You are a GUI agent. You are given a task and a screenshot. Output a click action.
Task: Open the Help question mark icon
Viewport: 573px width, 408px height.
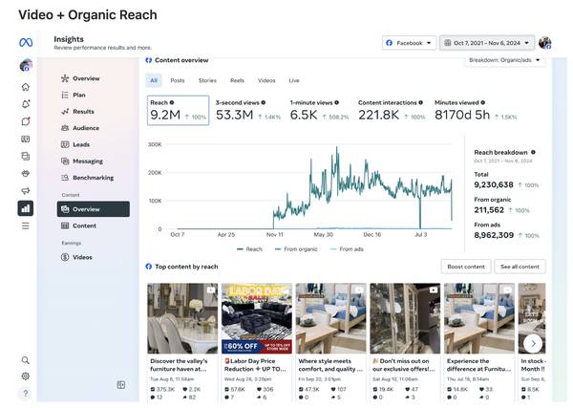tap(26, 394)
